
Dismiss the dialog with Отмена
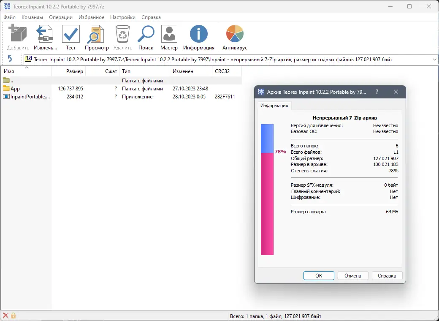point(353,275)
